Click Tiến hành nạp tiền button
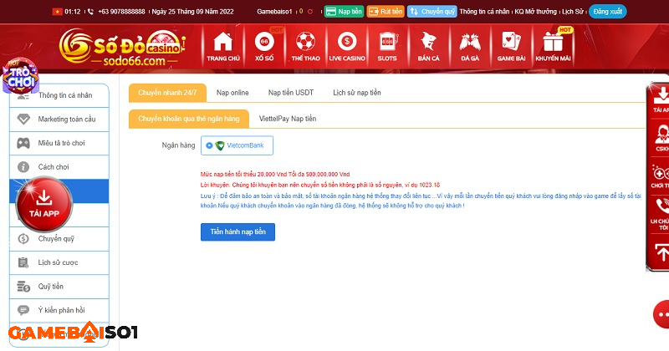Screen dimensions: 669x351 point(237,232)
